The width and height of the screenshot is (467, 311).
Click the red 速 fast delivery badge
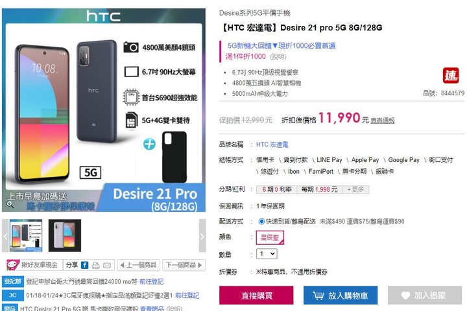450,76
